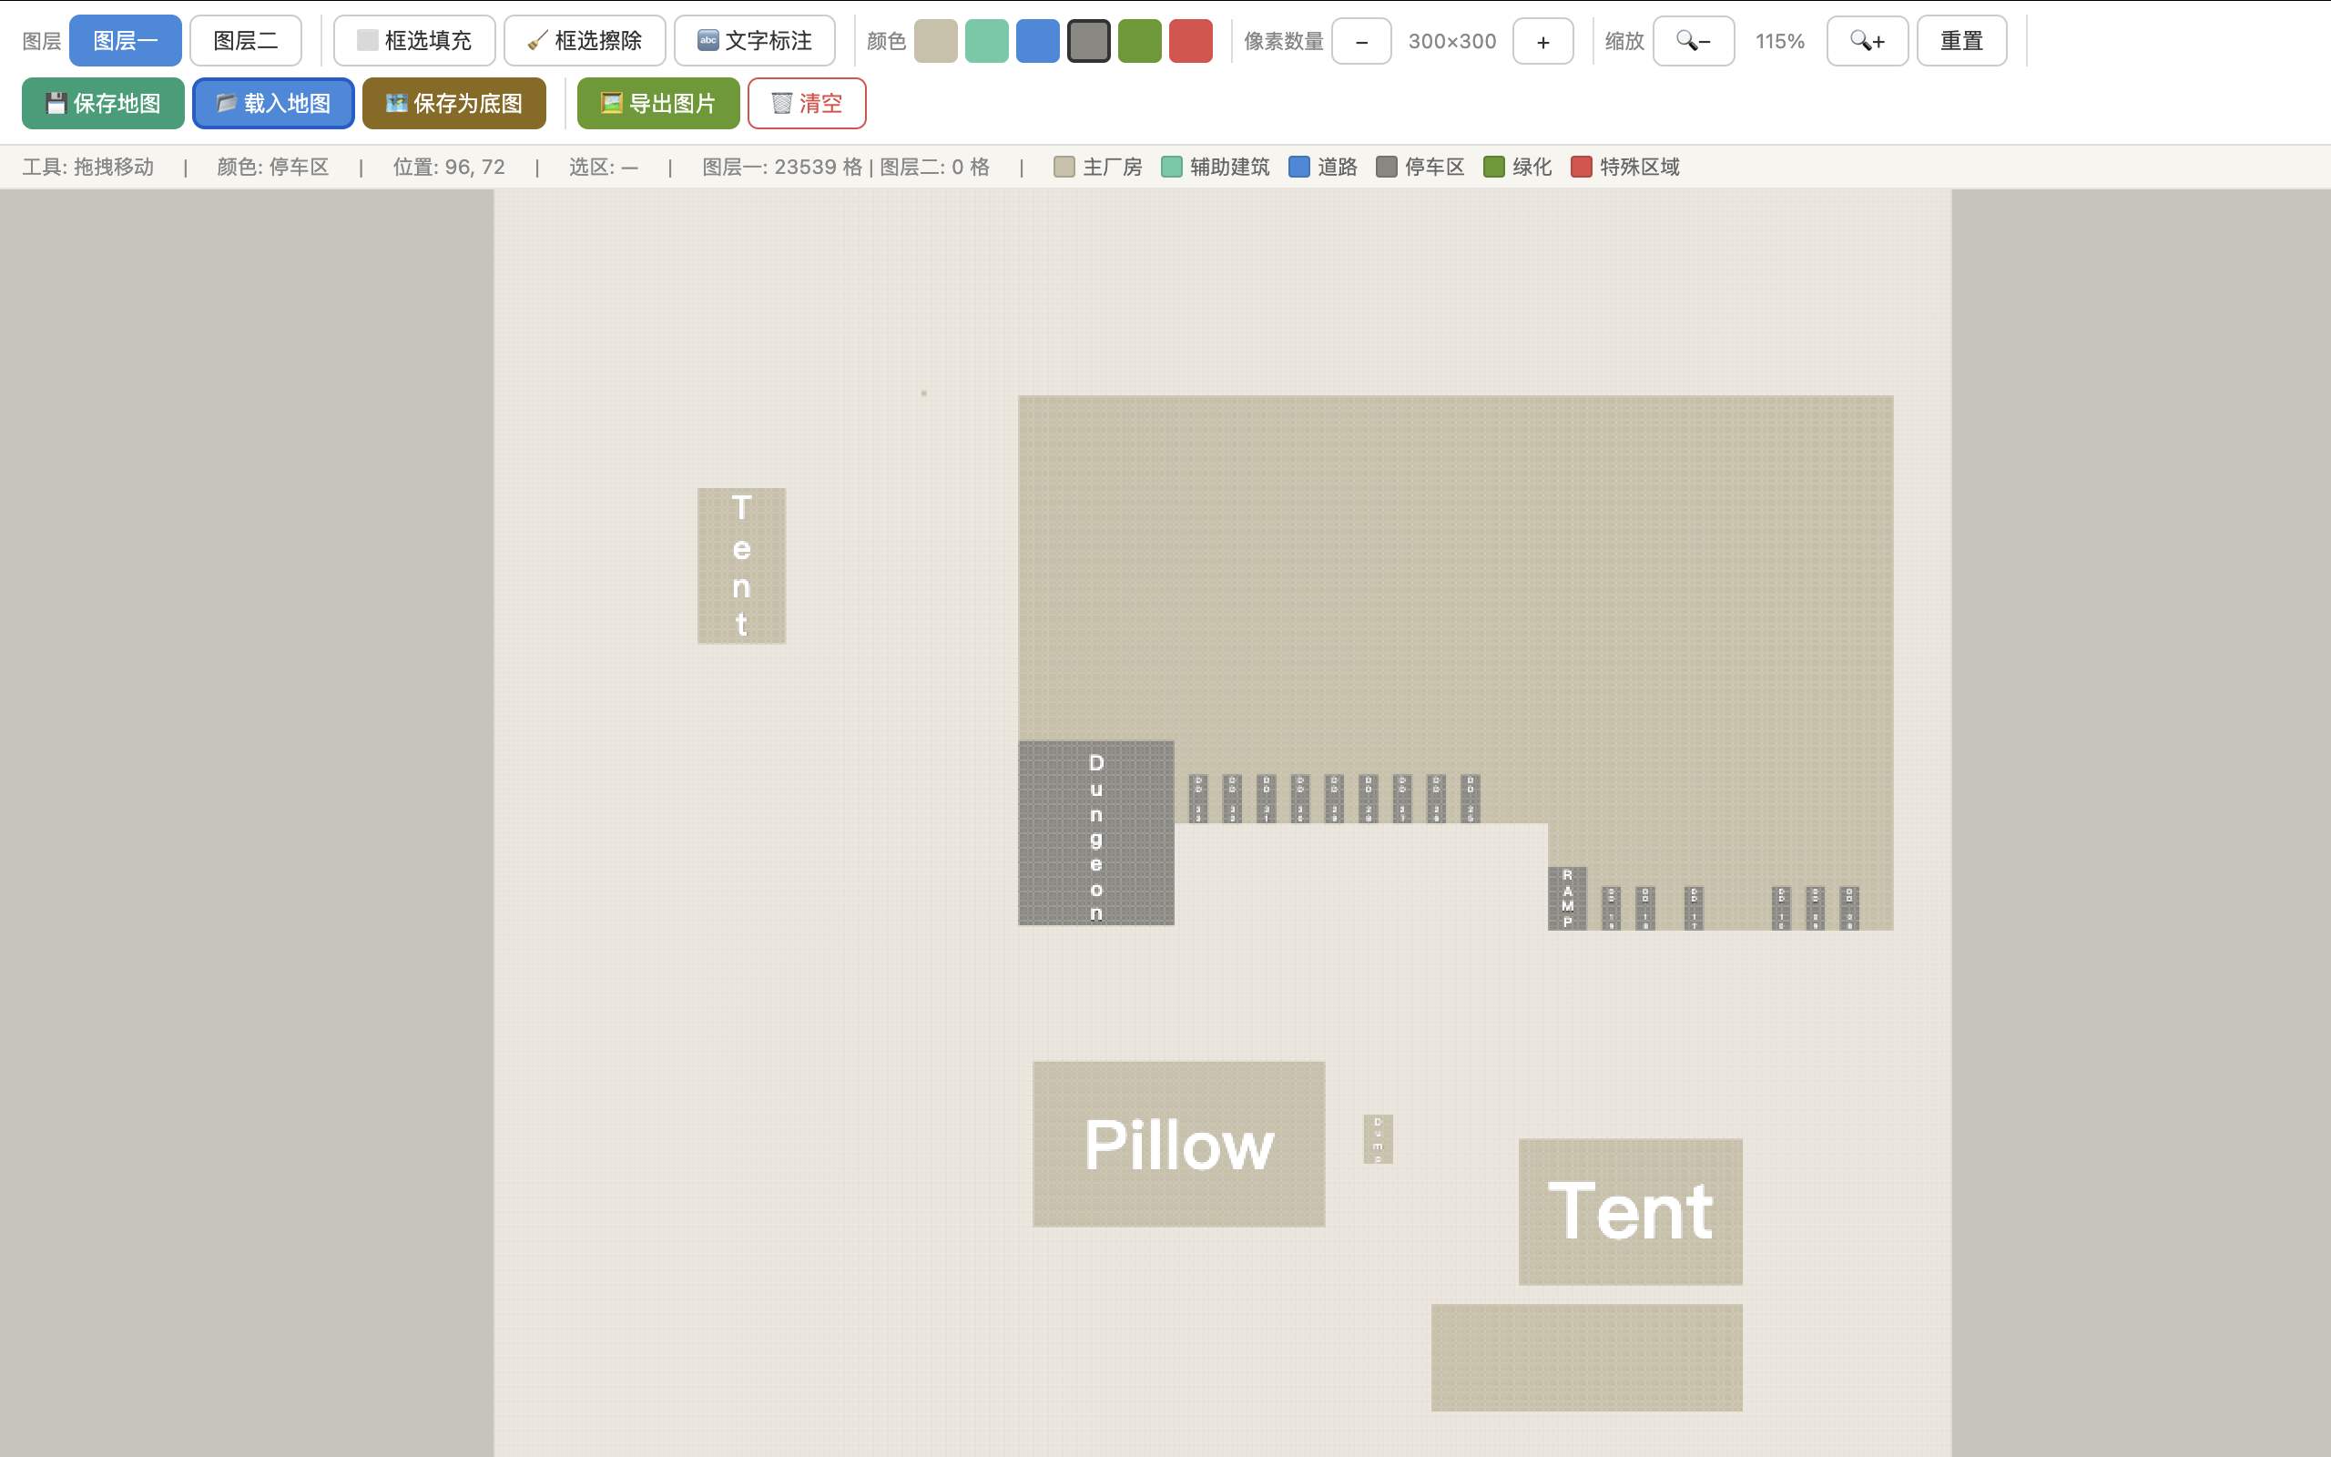
Task: Click the gray Dungeon block on canvas
Action: (1096, 833)
